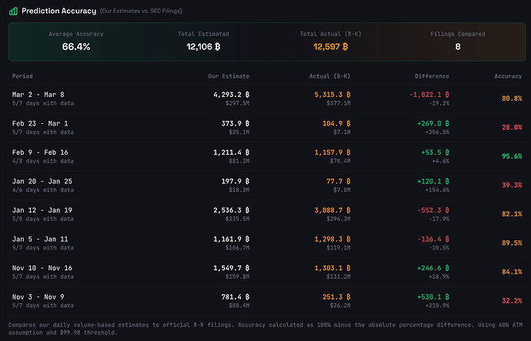Select the Nov 3 - Nov 9 period row
The image size is (531, 341).
(267, 301)
